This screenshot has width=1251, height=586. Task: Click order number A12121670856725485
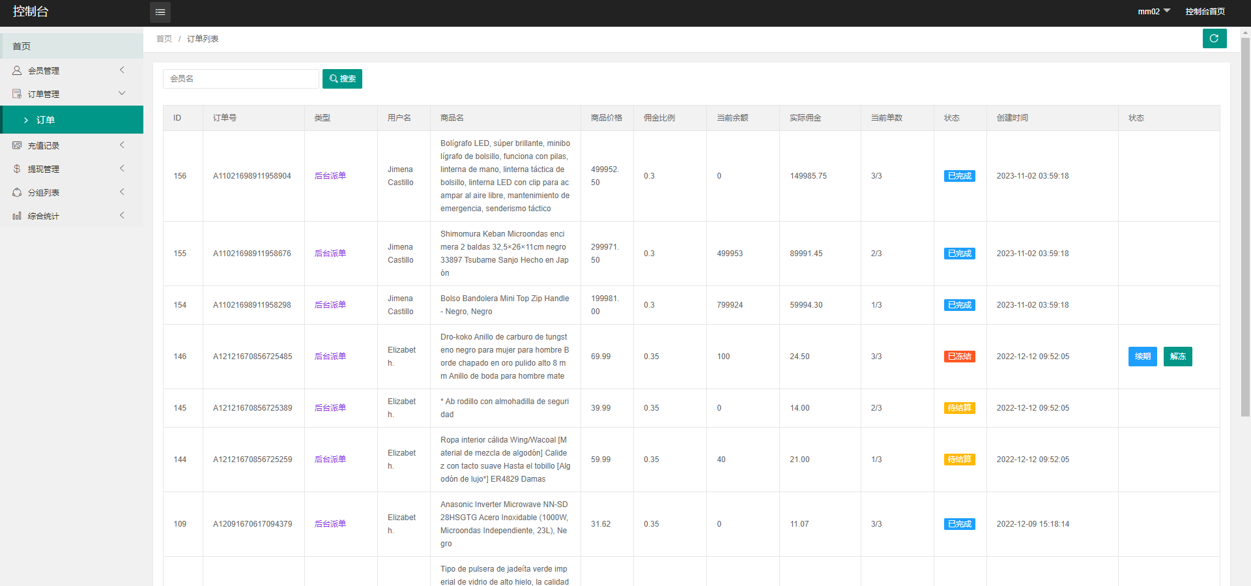[x=253, y=357]
